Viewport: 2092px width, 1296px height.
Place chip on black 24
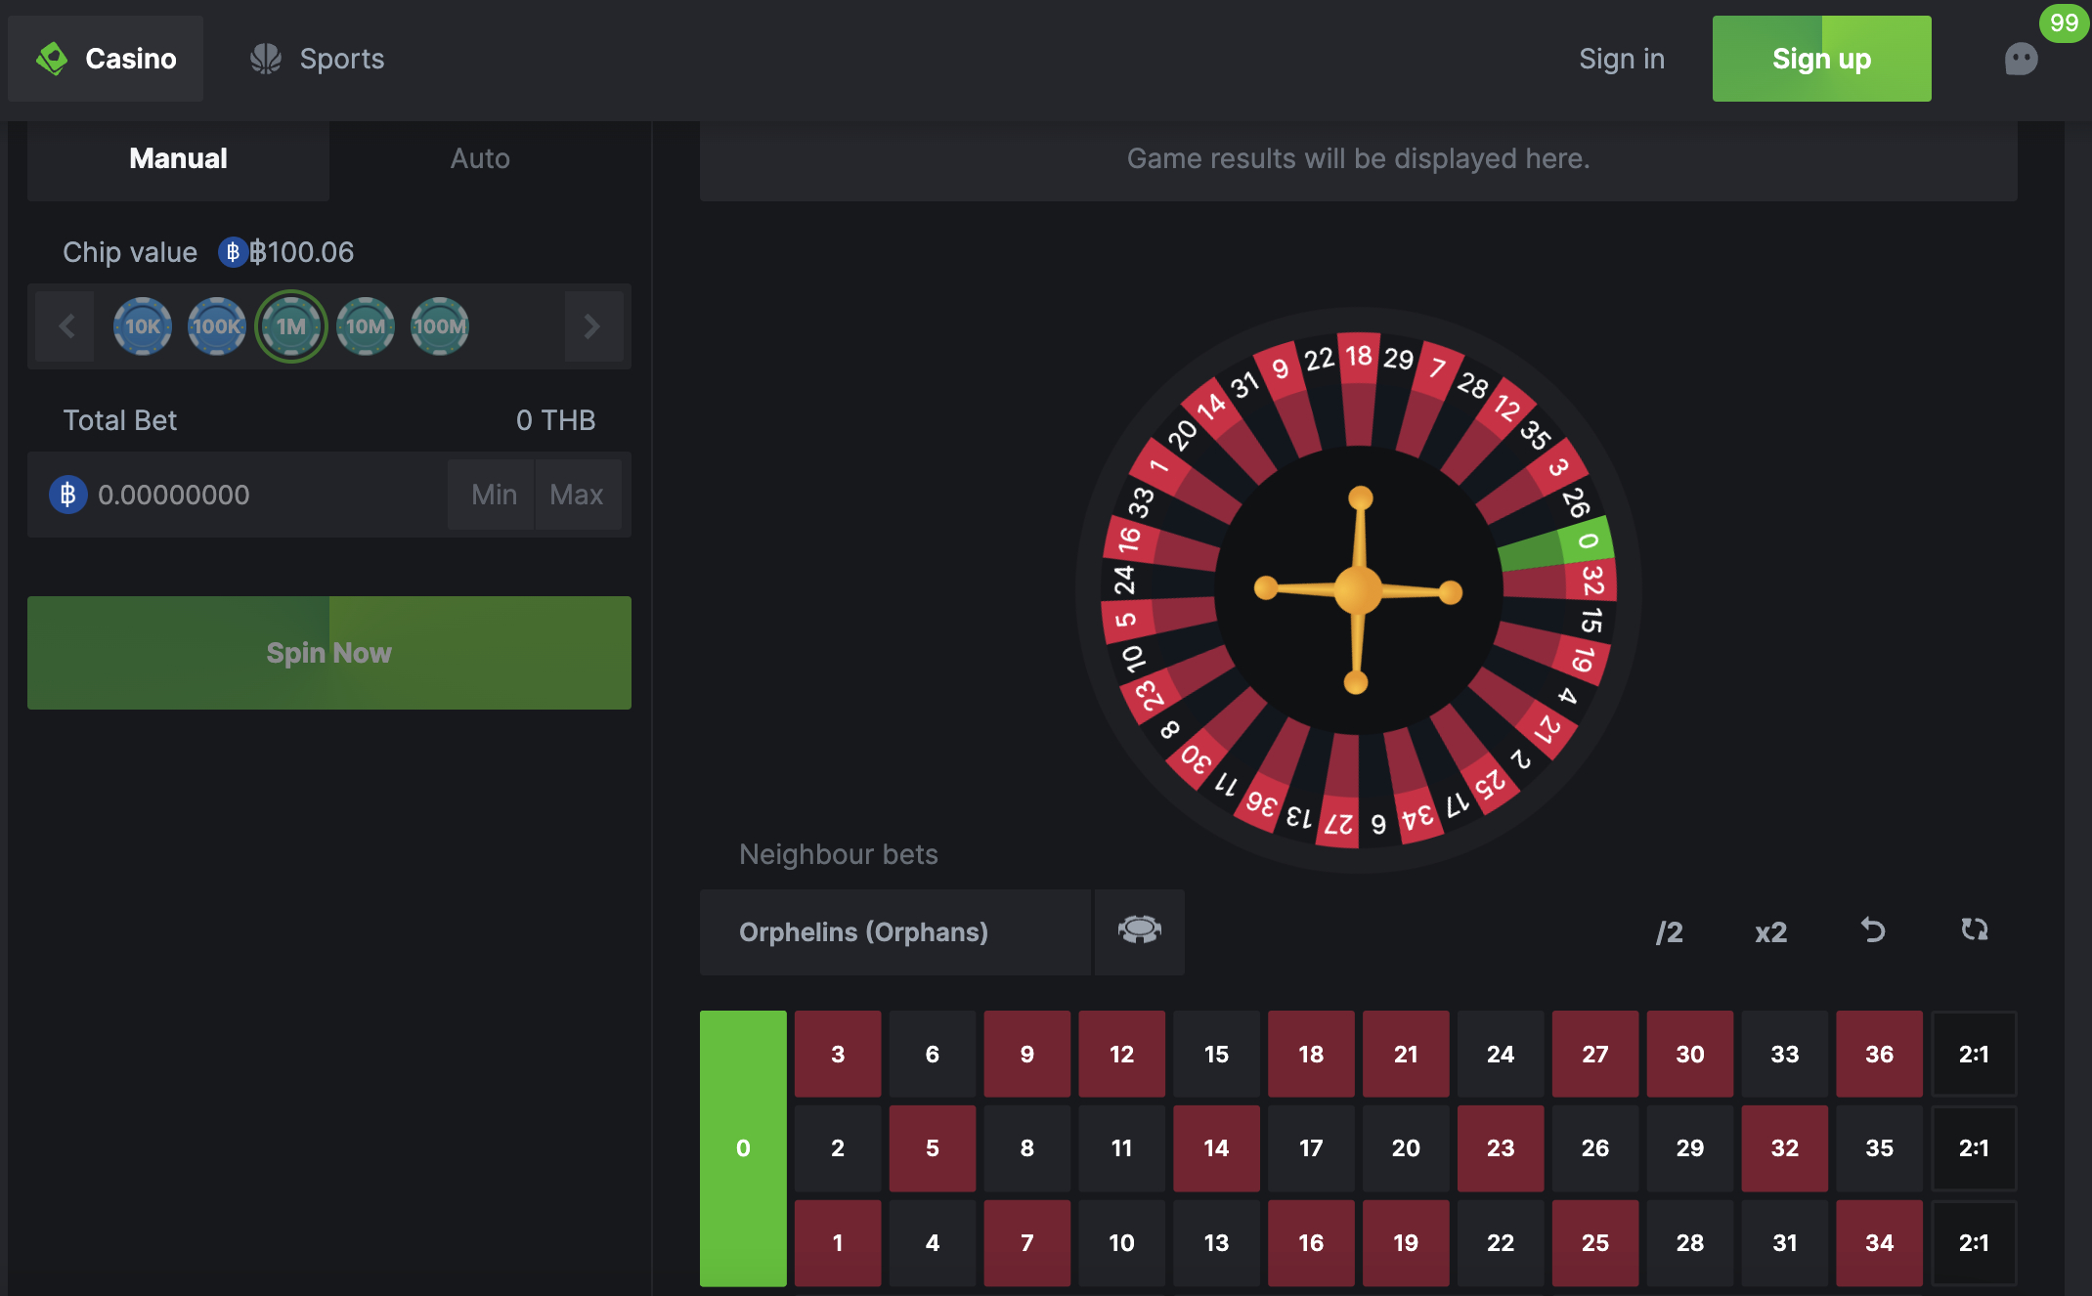(1501, 1054)
